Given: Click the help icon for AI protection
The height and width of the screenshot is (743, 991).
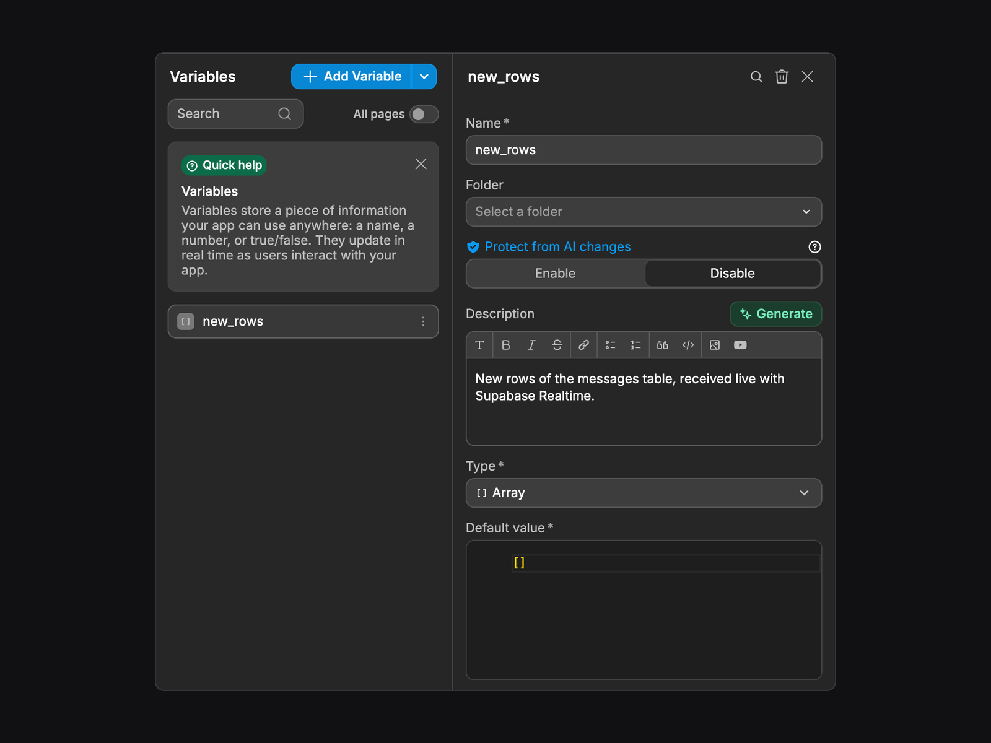Looking at the screenshot, I should 814,247.
